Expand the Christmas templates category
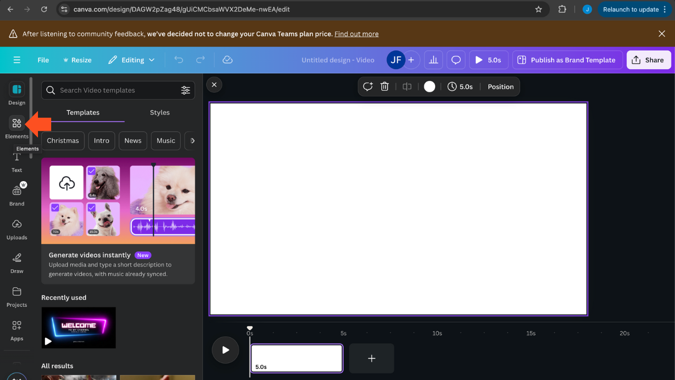The width and height of the screenshot is (675, 380). tap(62, 140)
